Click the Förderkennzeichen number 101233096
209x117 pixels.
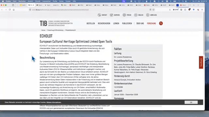pos(118,87)
